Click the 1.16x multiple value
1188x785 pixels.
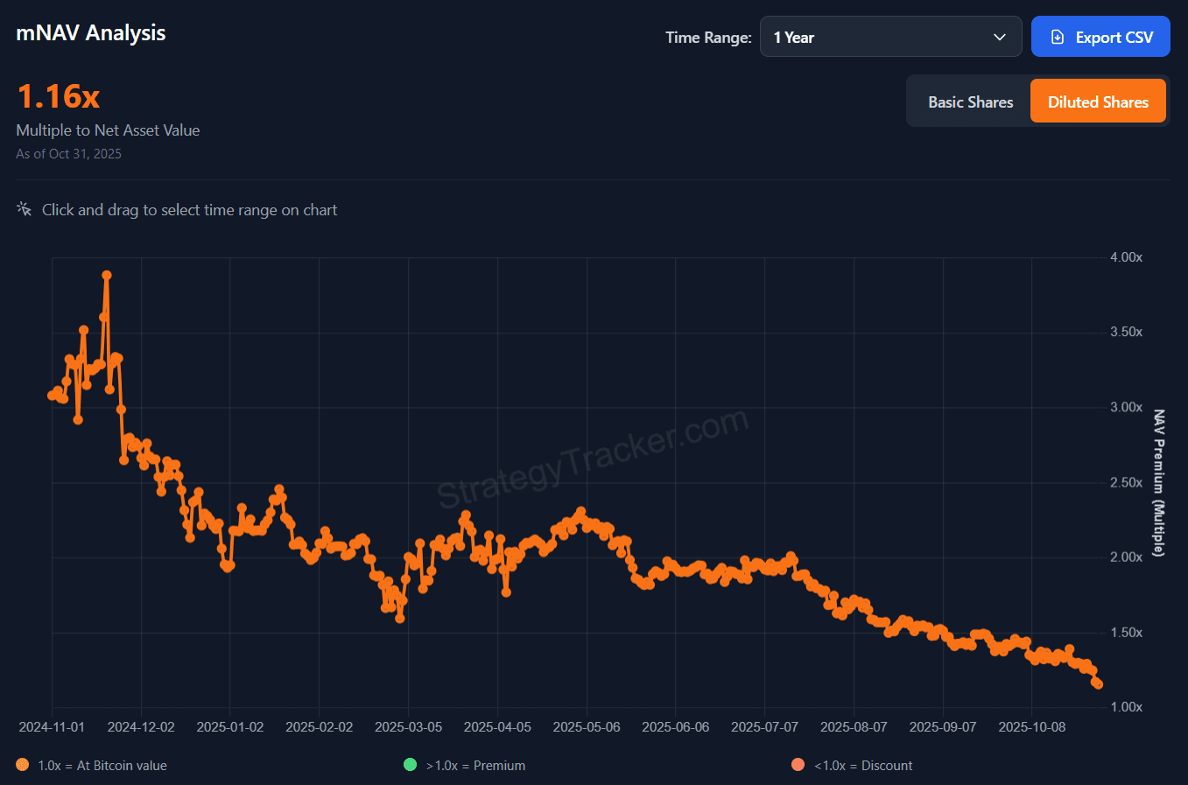tap(59, 96)
